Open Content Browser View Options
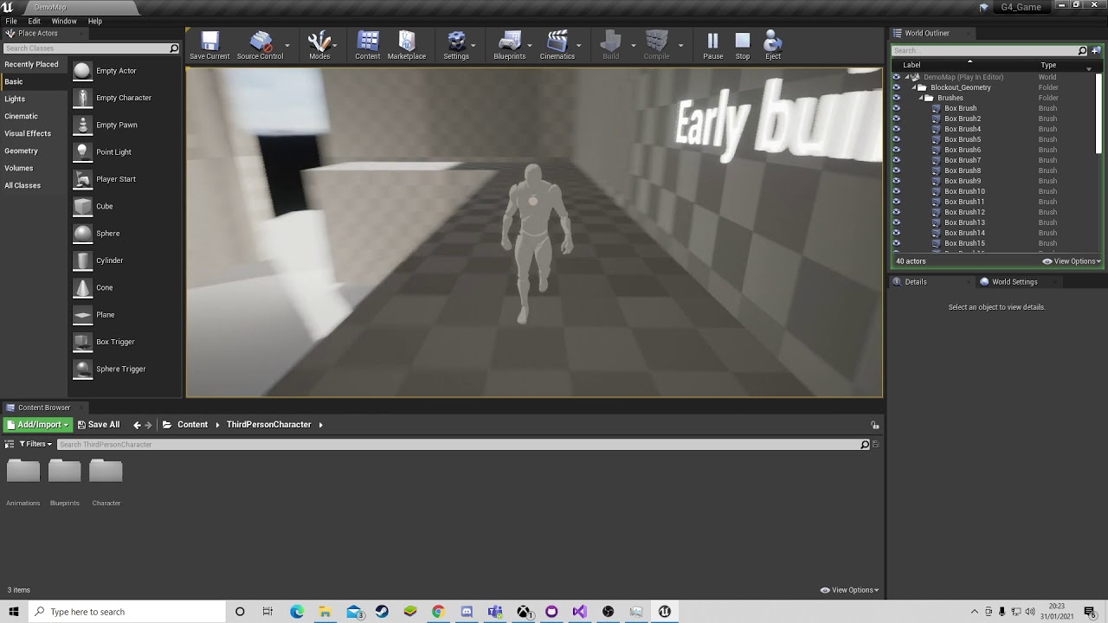1108x623 pixels. (x=850, y=590)
